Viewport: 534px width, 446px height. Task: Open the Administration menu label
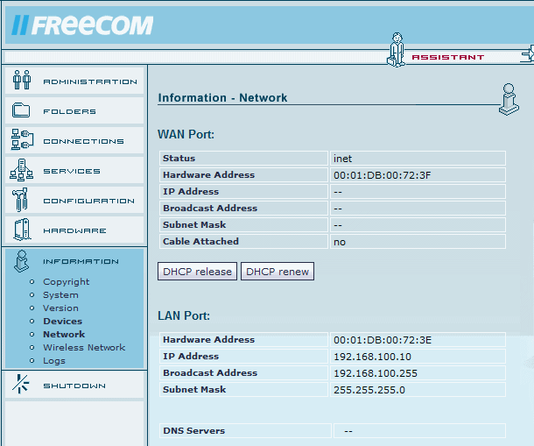coord(90,81)
